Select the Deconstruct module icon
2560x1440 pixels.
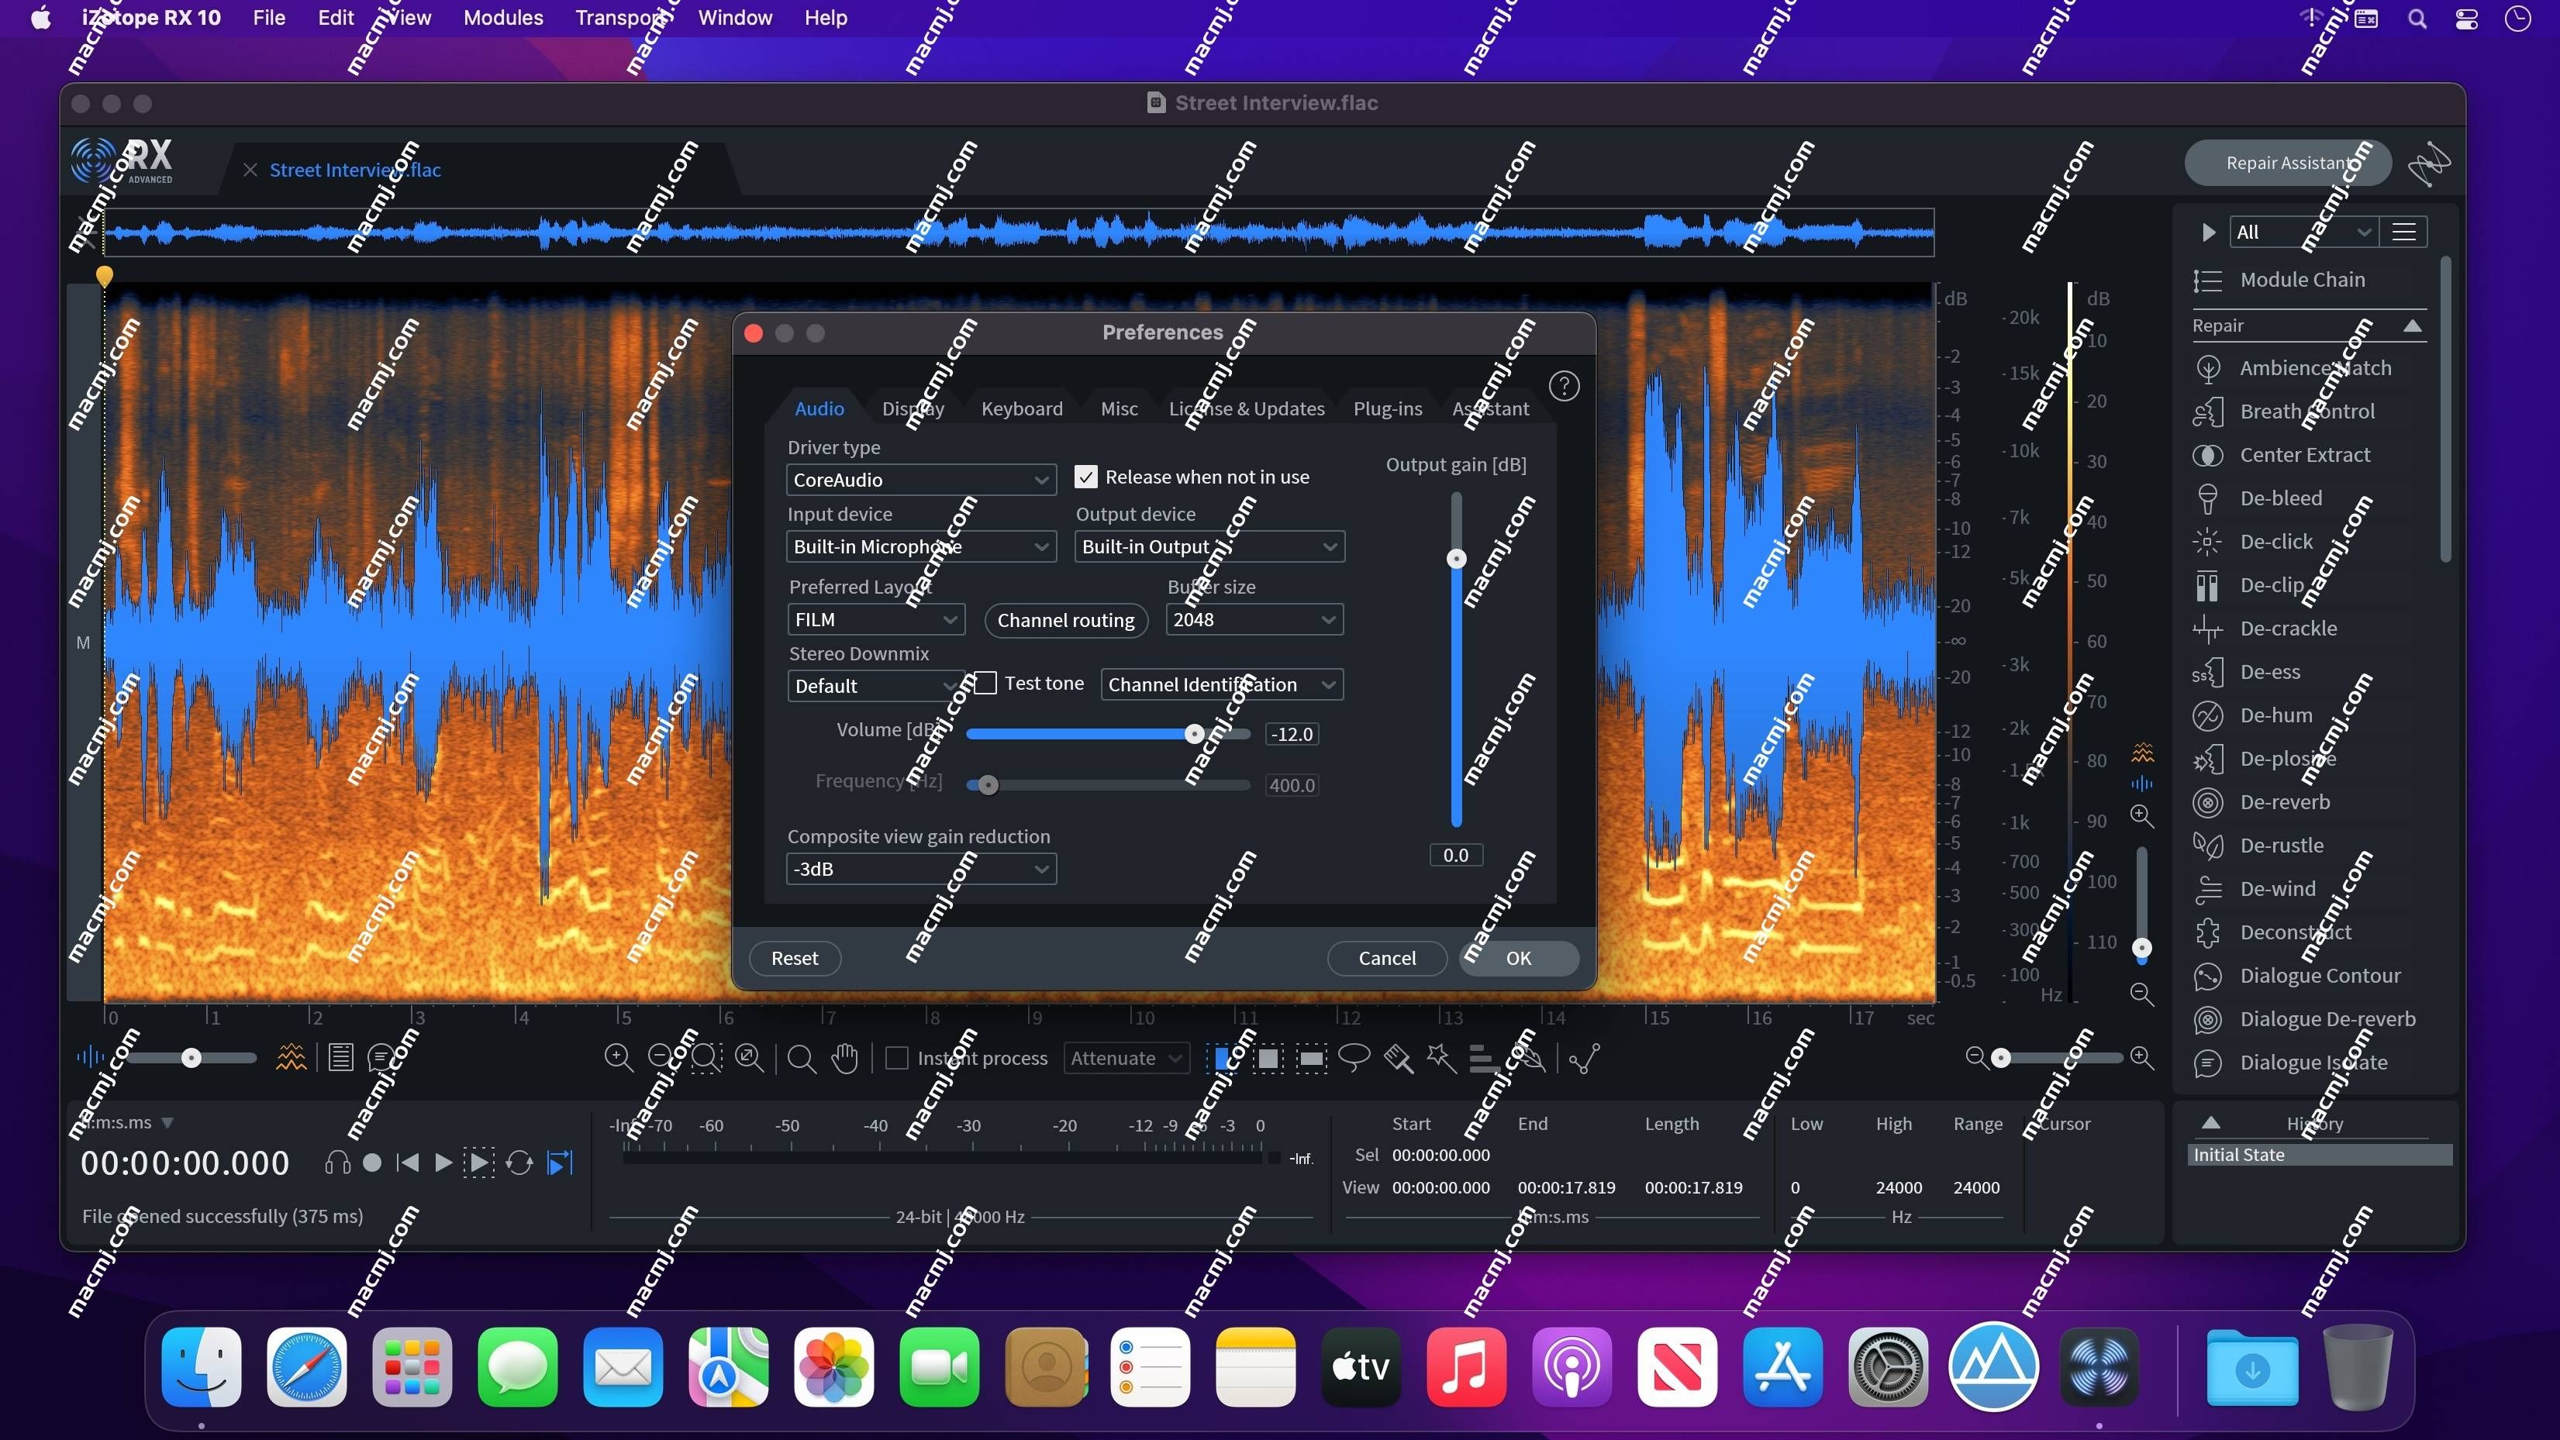click(x=2208, y=932)
